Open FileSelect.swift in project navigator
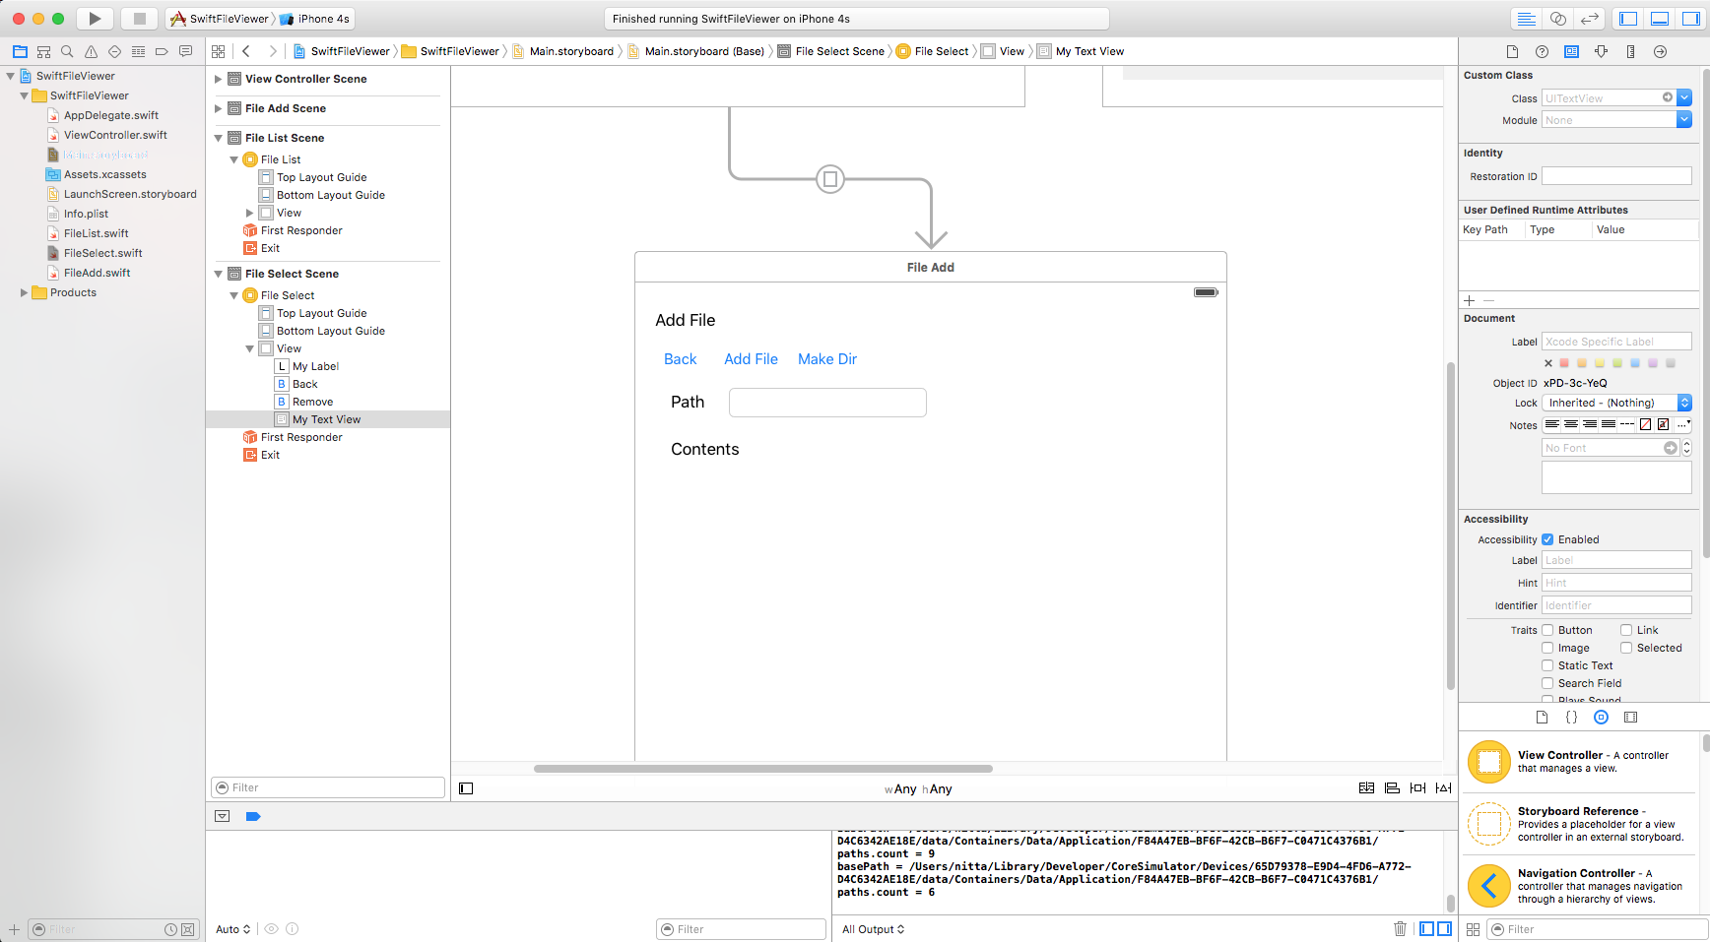This screenshot has height=942, width=1710. (102, 253)
